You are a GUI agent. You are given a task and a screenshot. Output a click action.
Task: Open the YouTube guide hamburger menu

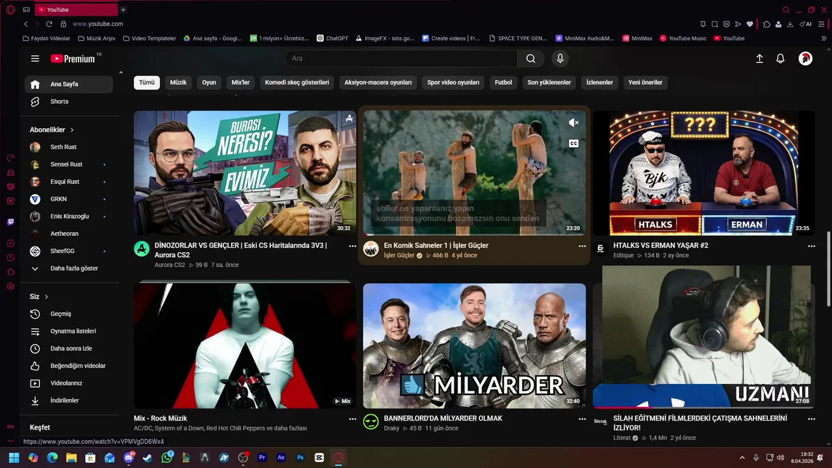(x=35, y=58)
